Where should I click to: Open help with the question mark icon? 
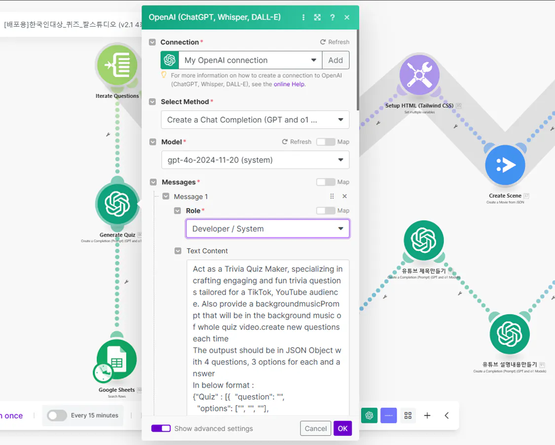tap(333, 17)
